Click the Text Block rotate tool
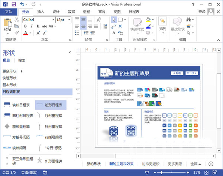The image size is (223, 176). click(120, 33)
